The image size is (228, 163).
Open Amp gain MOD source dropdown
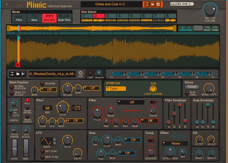point(132,140)
